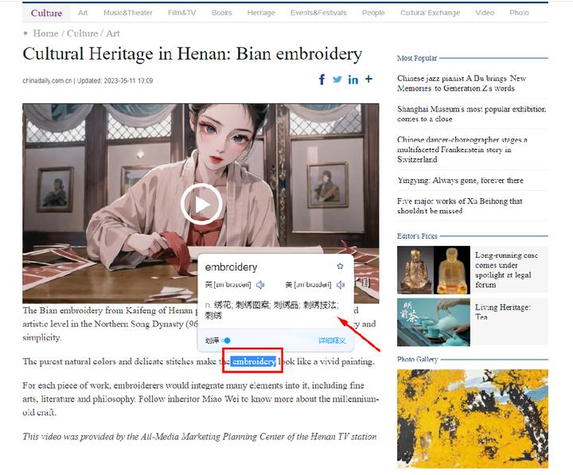Switch to the Heritage tab
The height and width of the screenshot is (475, 573).
(x=261, y=13)
